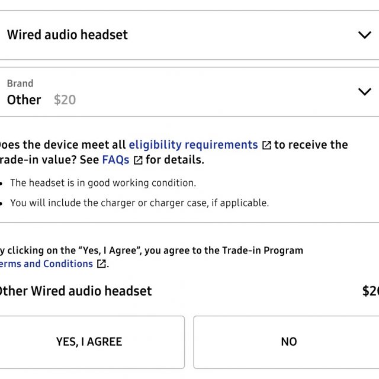
Task: Click the charger or charger case requirement
Action: tap(139, 203)
